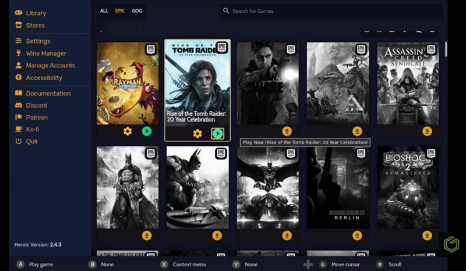This screenshot has height=271, width=466.
Task: Play Rayman Legends with green play button
Action: (147, 131)
